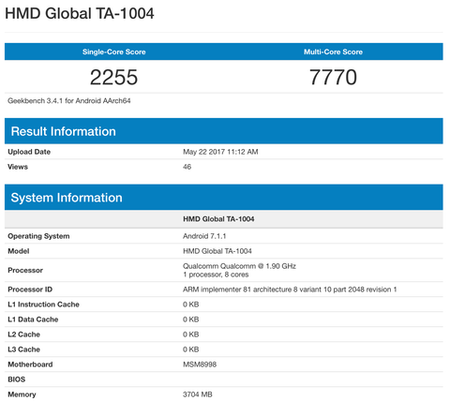Select the Model value 'HMD Global TA-1004'
450x401 pixels.
[x=217, y=251]
